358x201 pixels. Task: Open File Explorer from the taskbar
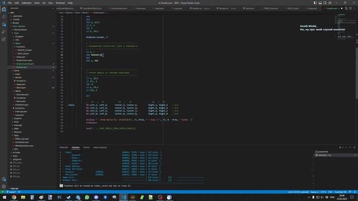[x=23, y=197]
